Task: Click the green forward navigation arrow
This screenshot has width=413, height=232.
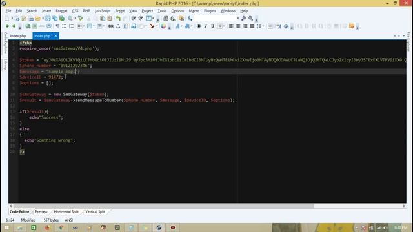Action: click(x=14, y=26)
